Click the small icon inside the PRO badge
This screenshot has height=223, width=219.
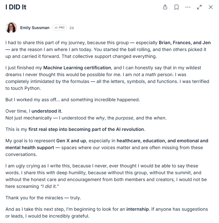pyautogui.click(x=56, y=28)
